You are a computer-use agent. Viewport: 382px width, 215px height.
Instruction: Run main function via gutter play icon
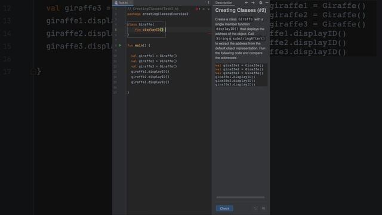120,45
